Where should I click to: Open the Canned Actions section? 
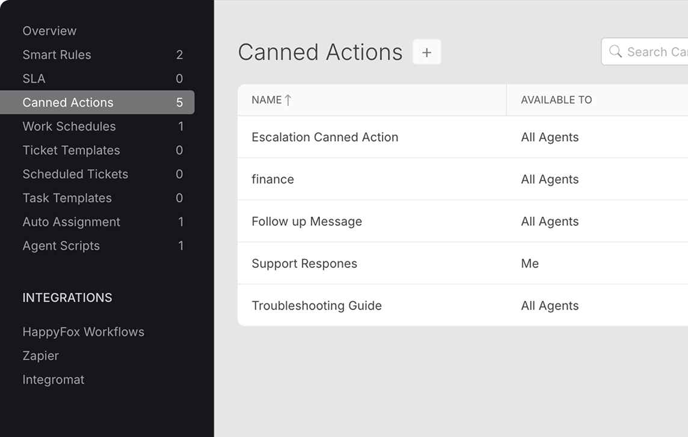66,102
